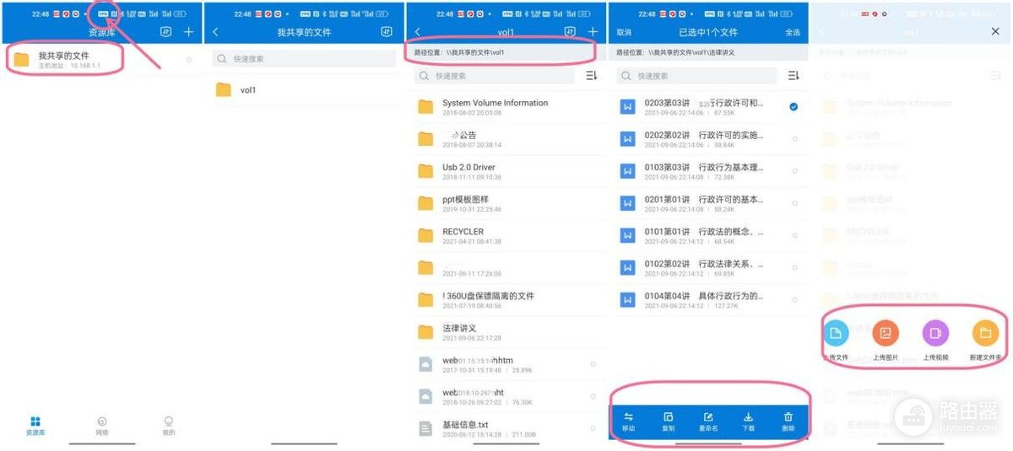This screenshot has height=451, width=1013.
Task: Tap 取消 to cancel file selection
Action: click(x=624, y=32)
